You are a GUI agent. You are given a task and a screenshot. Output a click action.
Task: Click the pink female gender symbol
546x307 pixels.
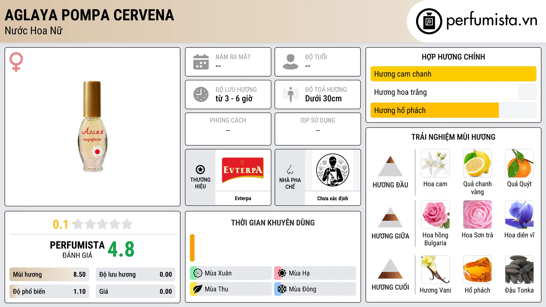click(16, 62)
